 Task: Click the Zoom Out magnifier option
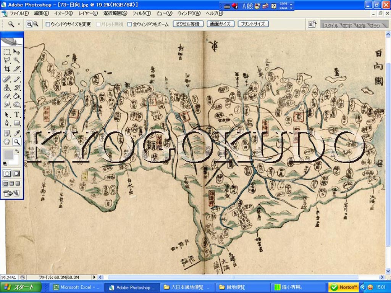36,24
